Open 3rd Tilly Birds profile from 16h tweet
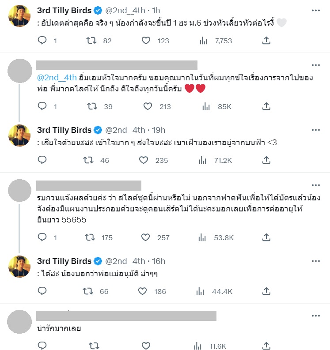The image size is (330, 350). pyautogui.click(x=64, y=261)
